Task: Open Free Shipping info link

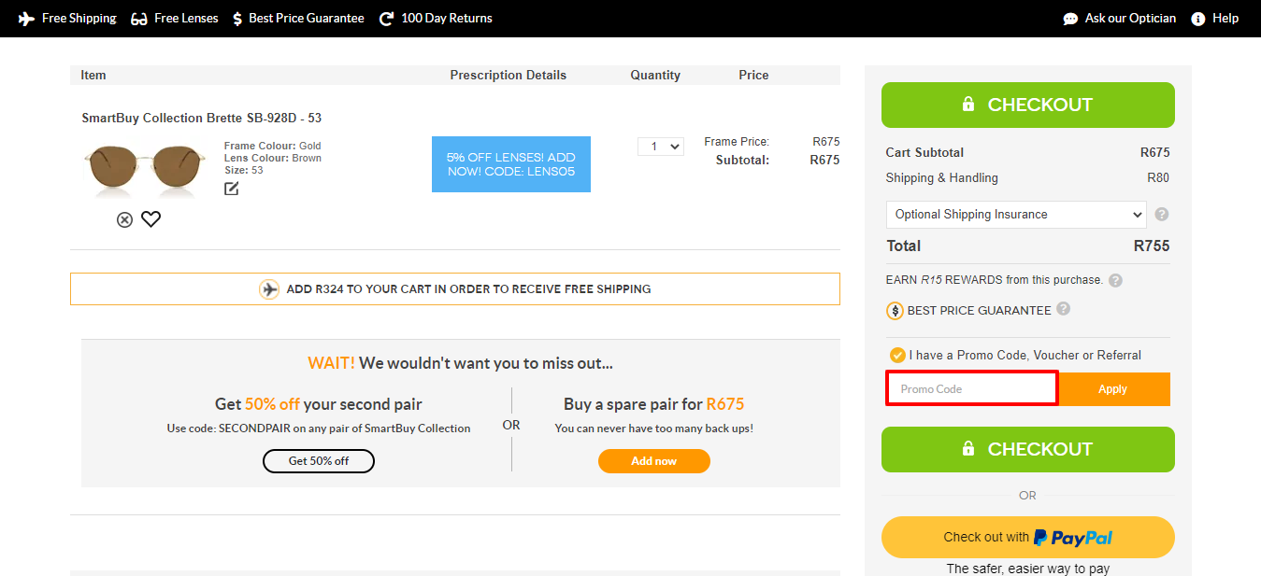Action: [x=79, y=19]
